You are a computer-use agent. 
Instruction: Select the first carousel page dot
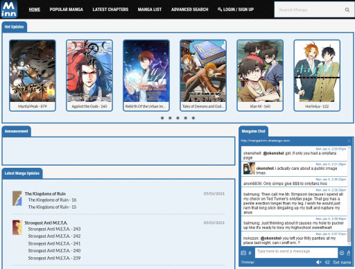coord(162,118)
